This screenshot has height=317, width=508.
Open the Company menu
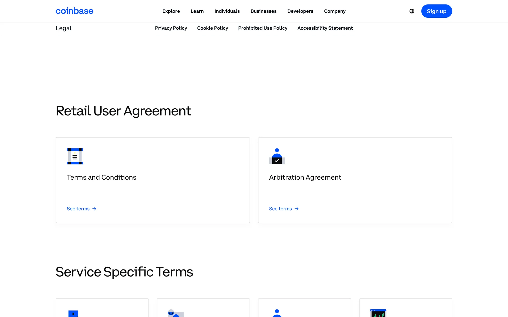click(335, 11)
